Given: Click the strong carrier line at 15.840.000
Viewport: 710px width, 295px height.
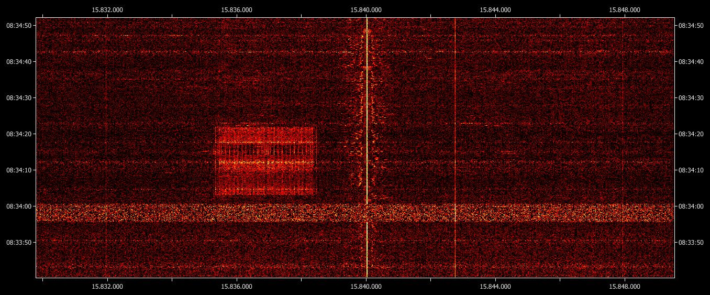Looking at the screenshot, I should pyautogui.click(x=367, y=147).
